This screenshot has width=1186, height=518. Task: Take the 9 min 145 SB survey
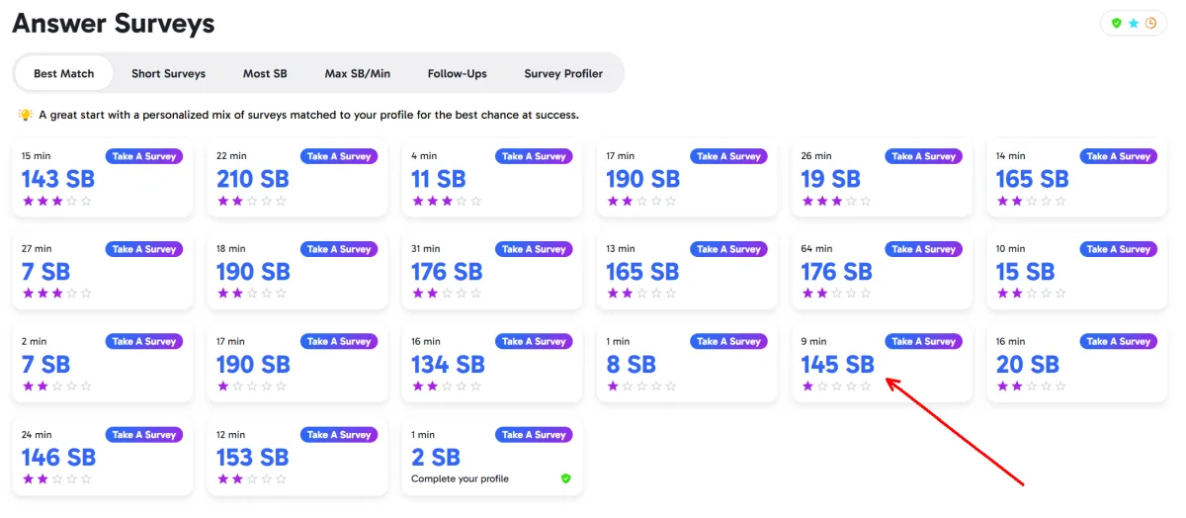point(924,341)
